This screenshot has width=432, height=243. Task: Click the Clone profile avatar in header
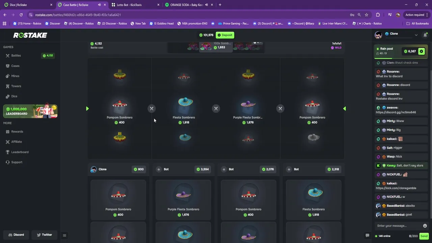(x=378, y=35)
